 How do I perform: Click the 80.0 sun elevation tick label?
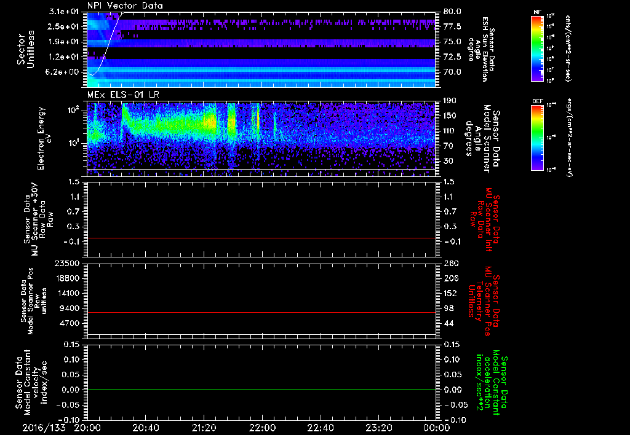coord(452,12)
